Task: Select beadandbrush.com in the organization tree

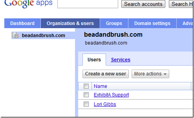Action: coord(43,35)
